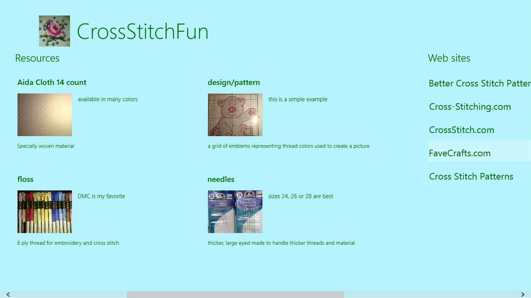Click the text 'sizes 24, 26 or 28 are best'
The image size is (531, 298).
[301, 196]
